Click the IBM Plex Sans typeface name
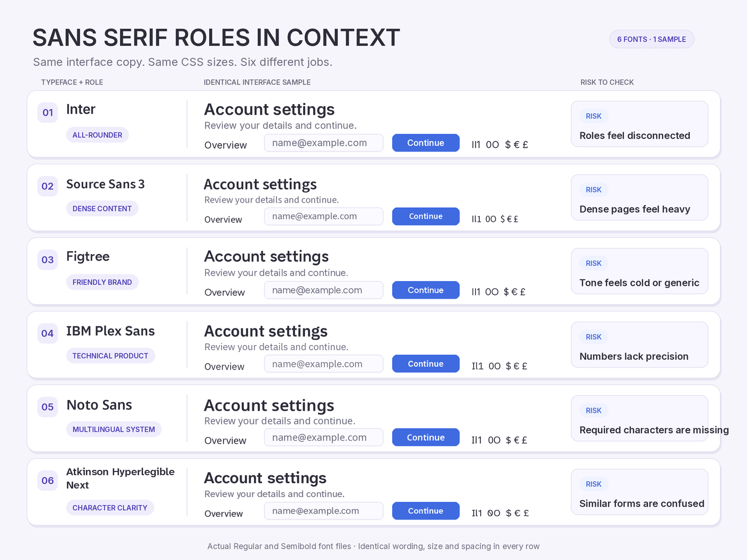Image resolution: width=747 pixels, height=560 pixels. 110,331
